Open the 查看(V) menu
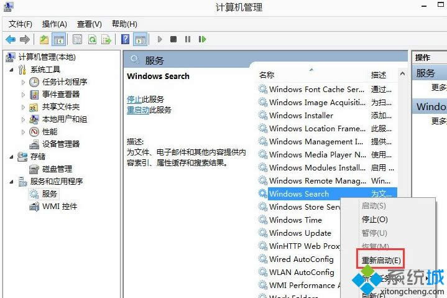Screen dimensions: 447x298 pos(90,24)
